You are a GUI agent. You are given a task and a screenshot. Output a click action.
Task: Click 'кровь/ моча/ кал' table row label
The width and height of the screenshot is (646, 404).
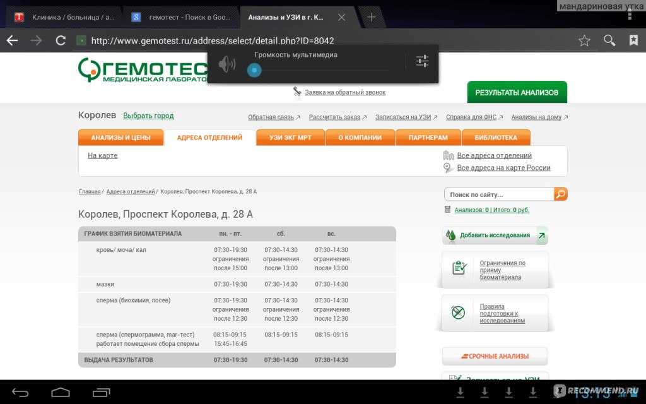[121, 250]
